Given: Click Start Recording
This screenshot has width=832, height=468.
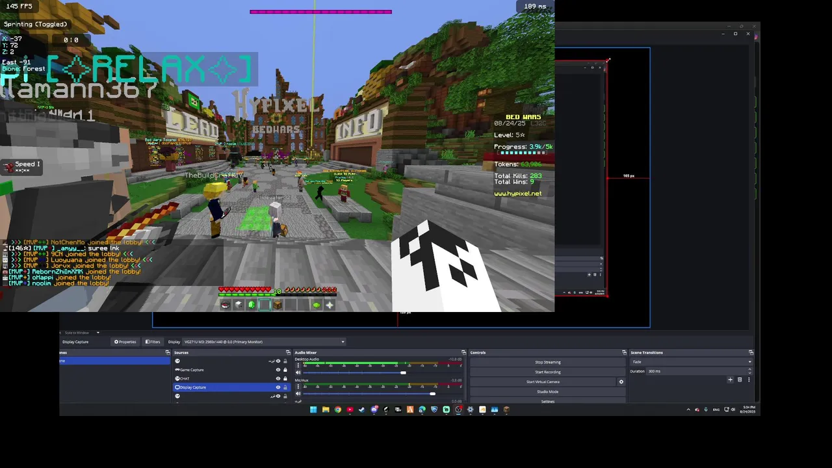Looking at the screenshot, I should pos(548,372).
